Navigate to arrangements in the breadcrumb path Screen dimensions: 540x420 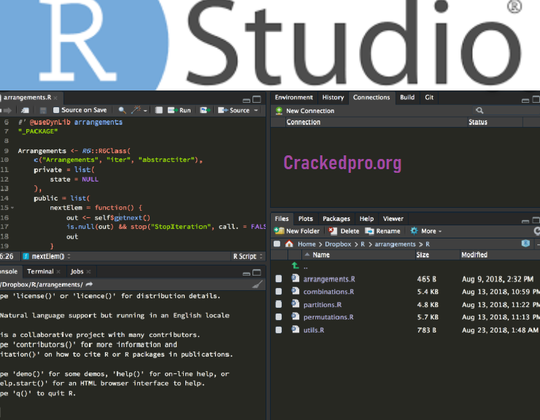pos(395,244)
